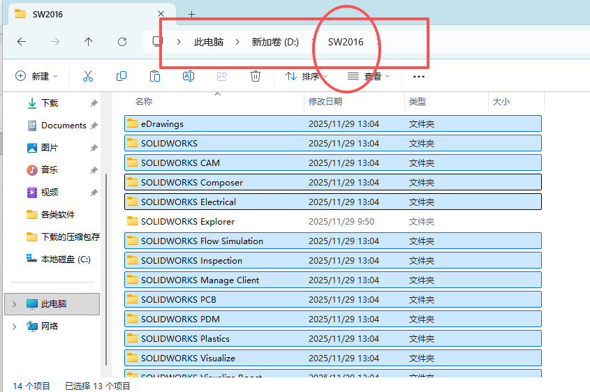Sort by 名称 column header
The width and height of the screenshot is (590, 392).
click(x=144, y=101)
